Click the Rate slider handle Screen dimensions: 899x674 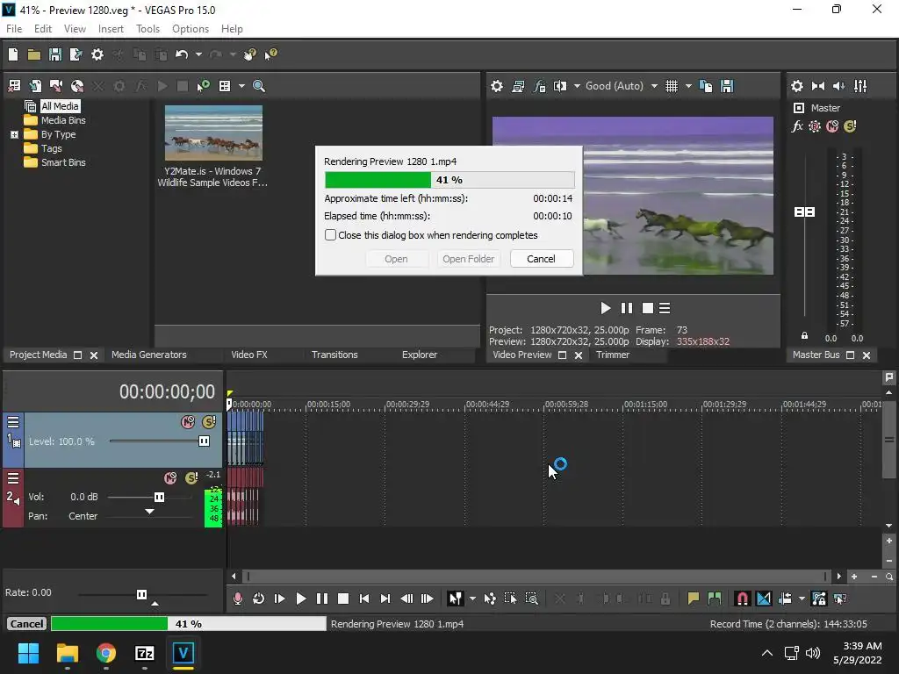(141, 594)
